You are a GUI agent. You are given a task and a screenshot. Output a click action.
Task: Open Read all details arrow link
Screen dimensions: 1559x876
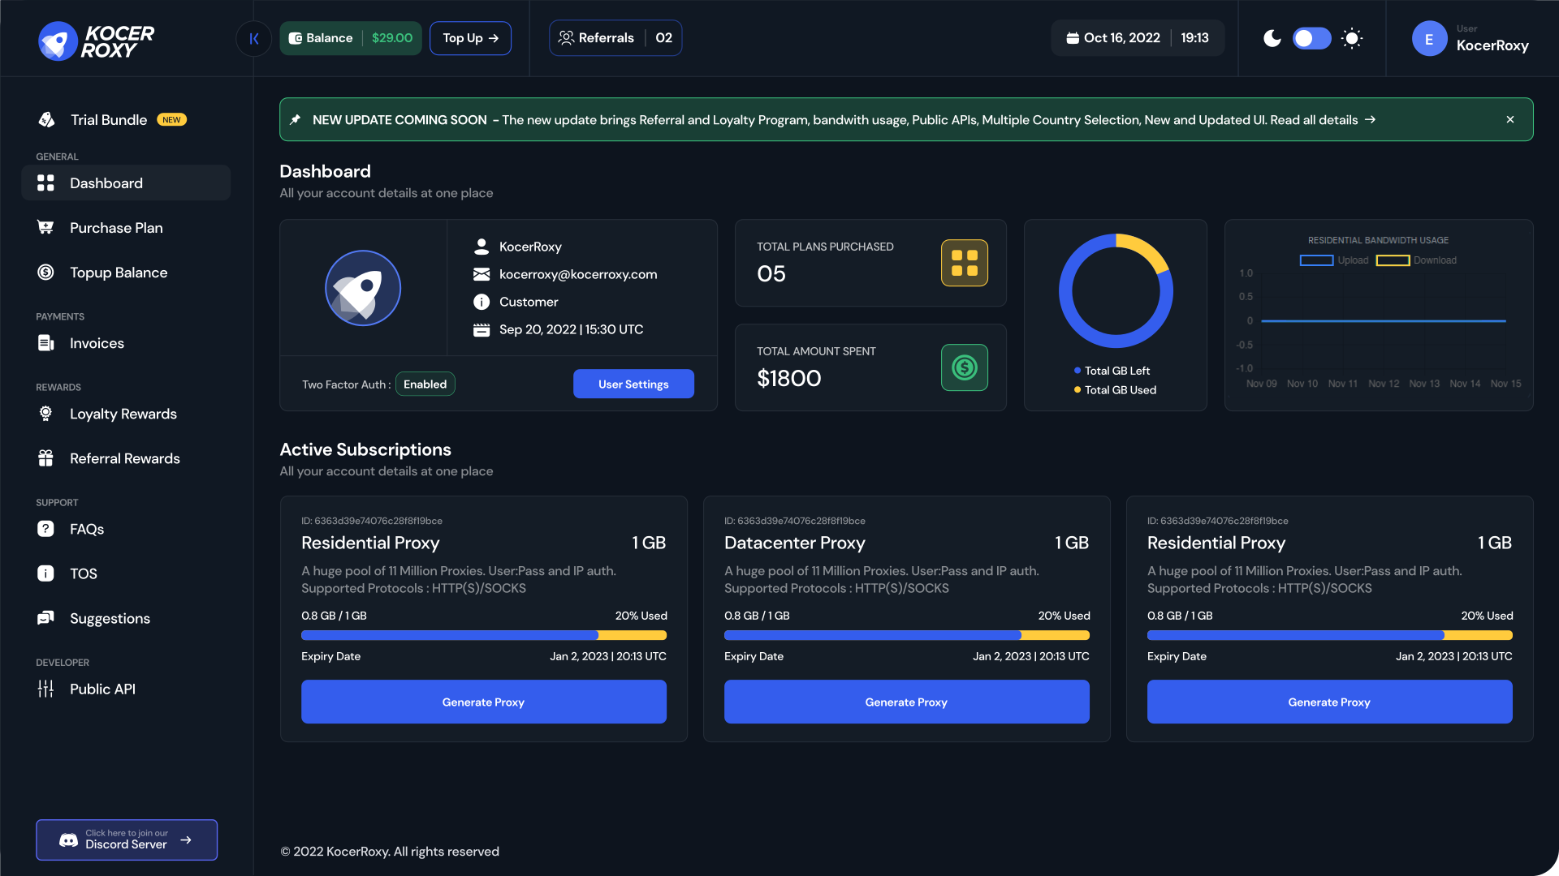pos(1371,119)
